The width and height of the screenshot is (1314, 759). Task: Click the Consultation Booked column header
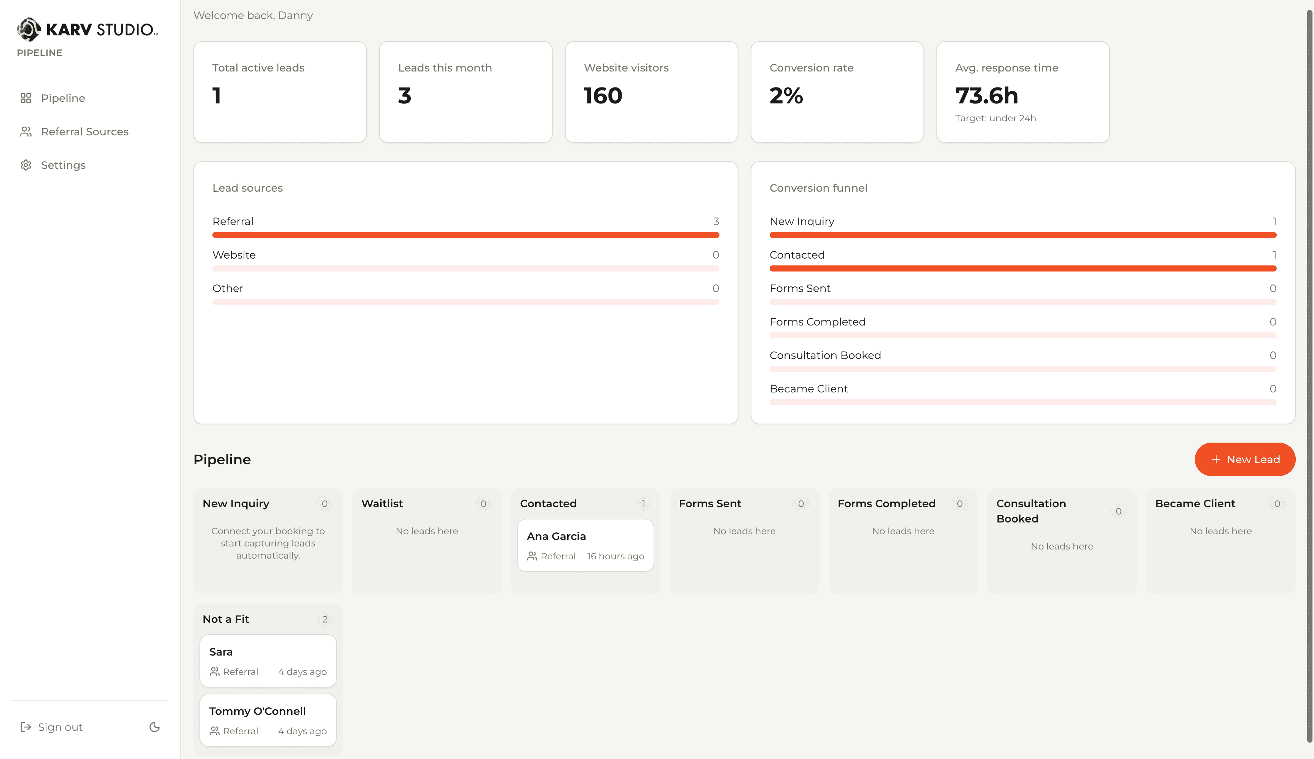click(1031, 511)
